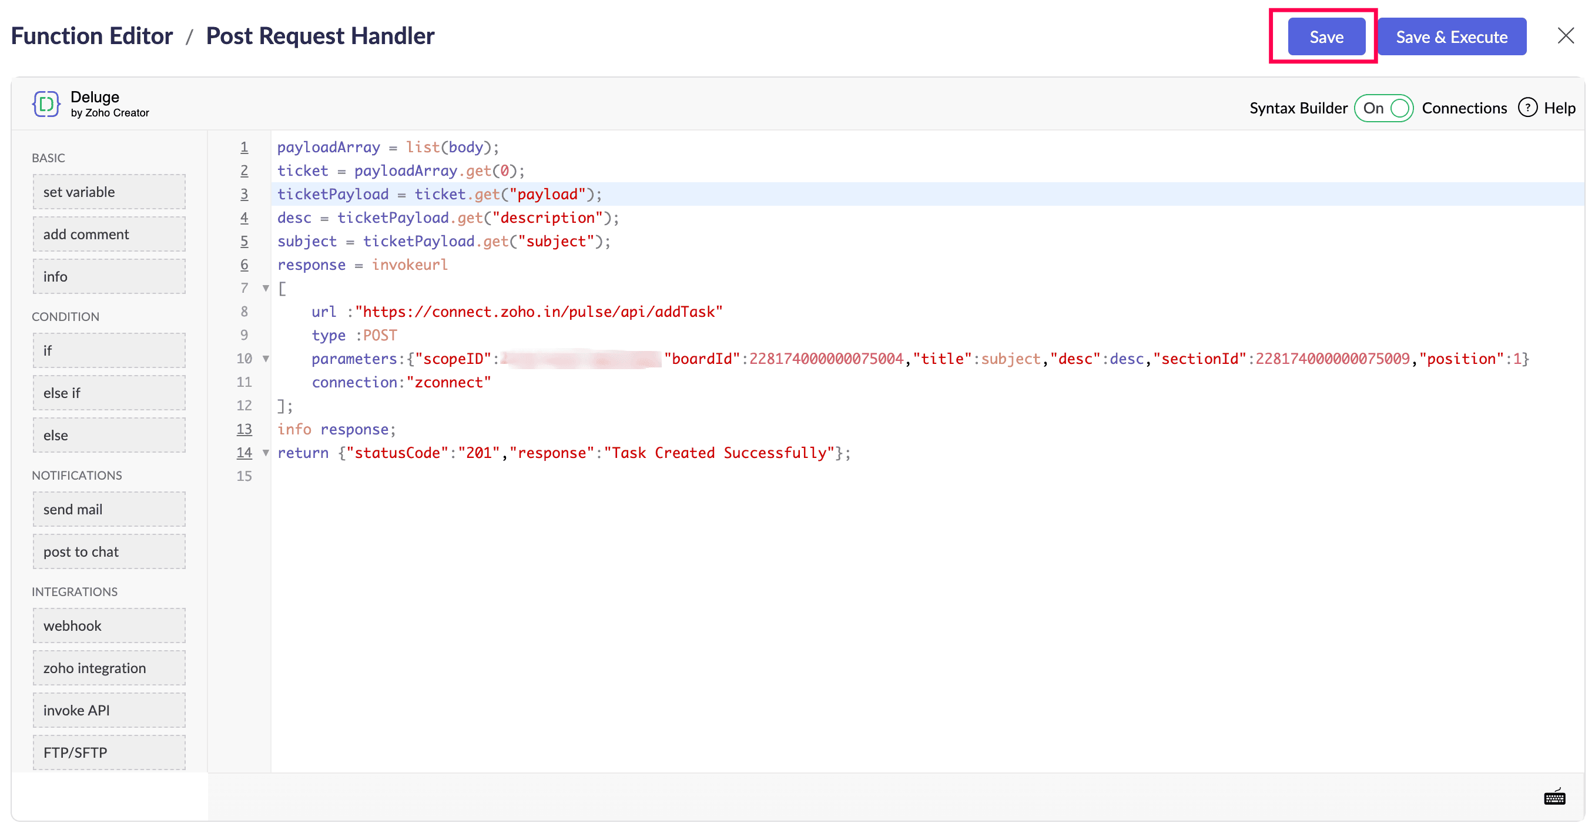Click the 'subject = ticketPayload.get' code line

[444, 242]
